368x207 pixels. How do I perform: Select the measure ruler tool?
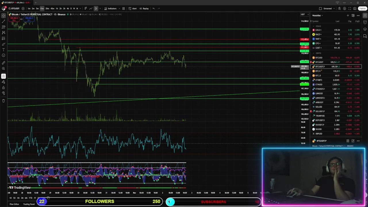tap(3, 63)
